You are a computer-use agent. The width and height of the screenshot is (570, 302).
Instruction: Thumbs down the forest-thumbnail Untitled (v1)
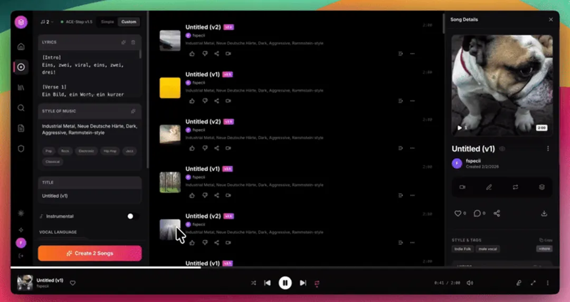pyautogui.click(x=205, y=195)
